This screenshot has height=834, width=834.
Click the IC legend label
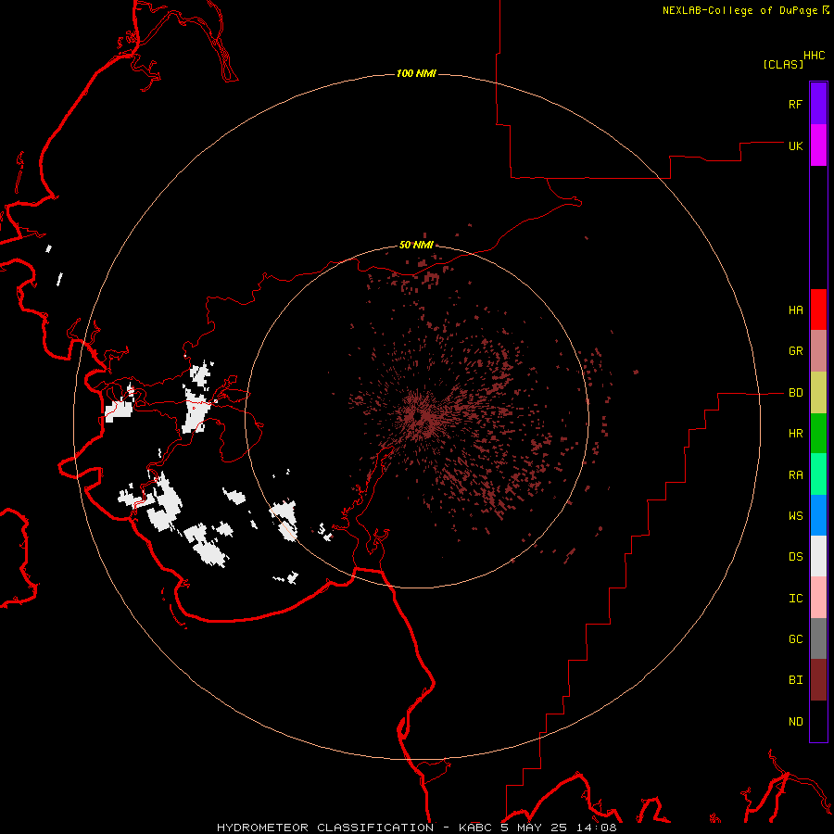click(x=795, y=599)
